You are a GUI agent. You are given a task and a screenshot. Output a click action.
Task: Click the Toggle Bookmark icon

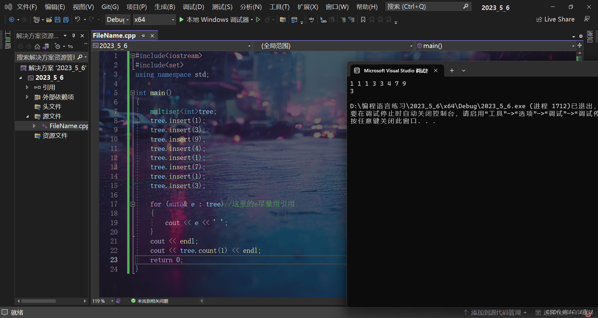tap(363, 19)
